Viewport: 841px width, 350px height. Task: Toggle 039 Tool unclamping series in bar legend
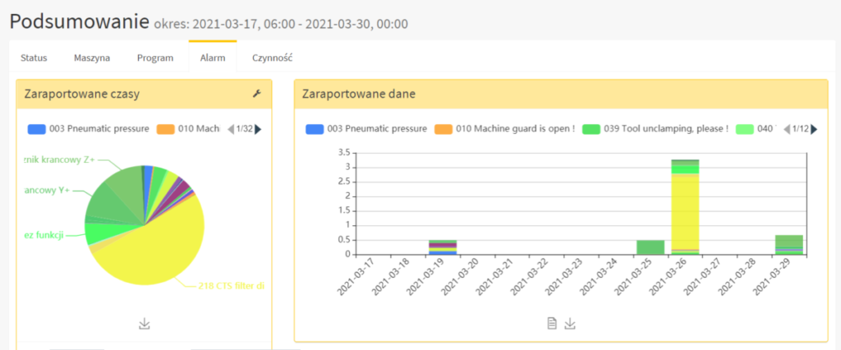pos(655,129)
